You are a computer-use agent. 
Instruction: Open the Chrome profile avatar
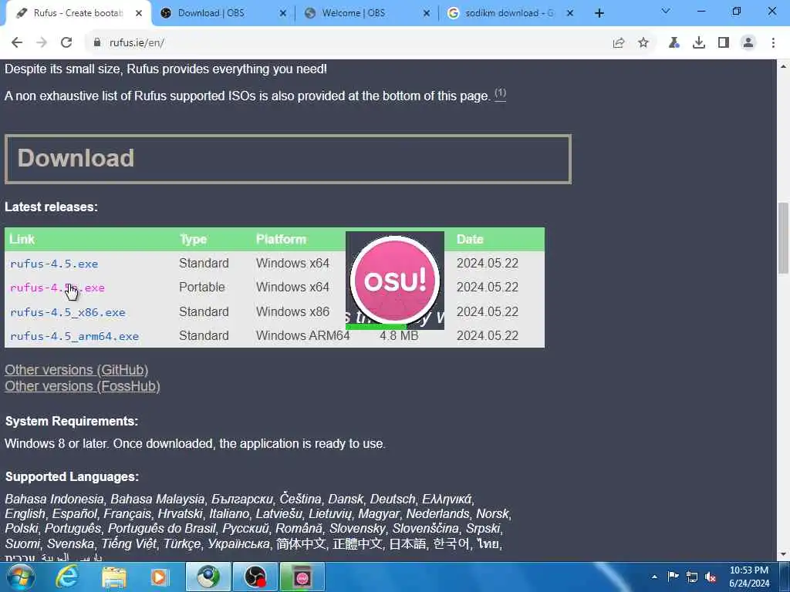click(748, 43)
